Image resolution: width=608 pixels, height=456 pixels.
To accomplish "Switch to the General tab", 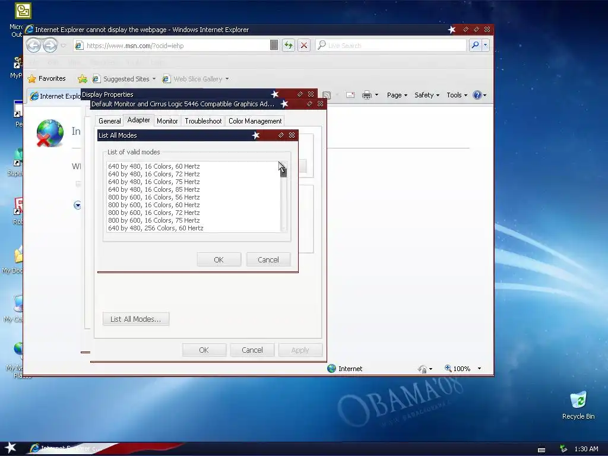I will [109, 121].
